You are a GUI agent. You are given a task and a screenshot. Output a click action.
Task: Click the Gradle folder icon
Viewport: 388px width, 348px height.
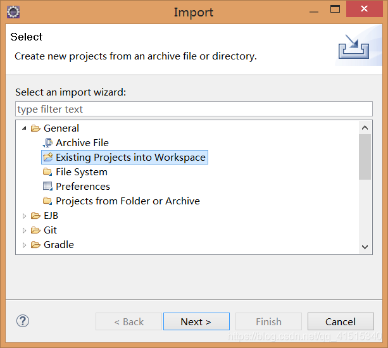point(35,245)
